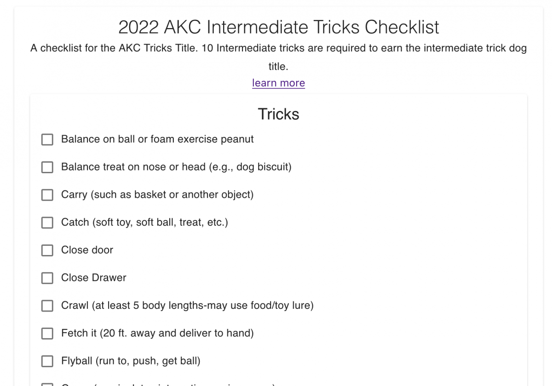Click the 'Balance on ball or foam exercise peanut' label text
The height and width of the screenshot is (386, 552).
click(x=157, y=139)
